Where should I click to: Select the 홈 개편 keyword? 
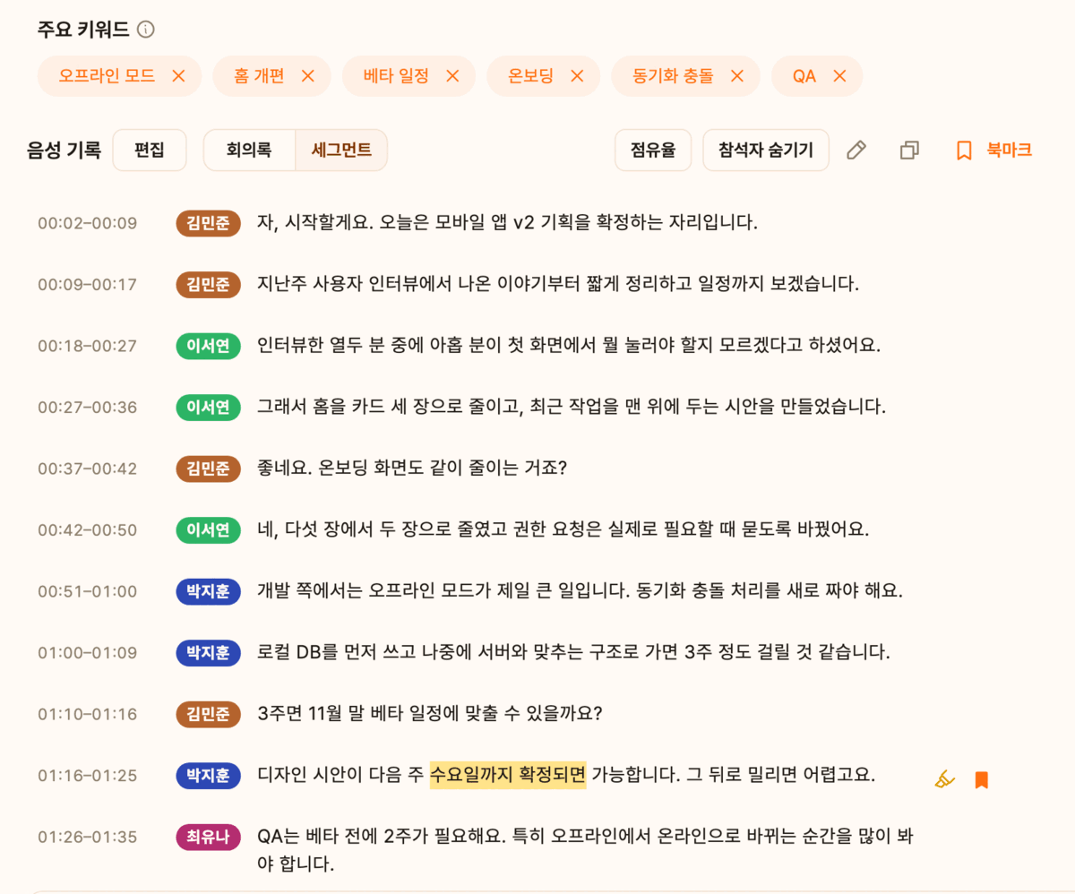[259, 76]
